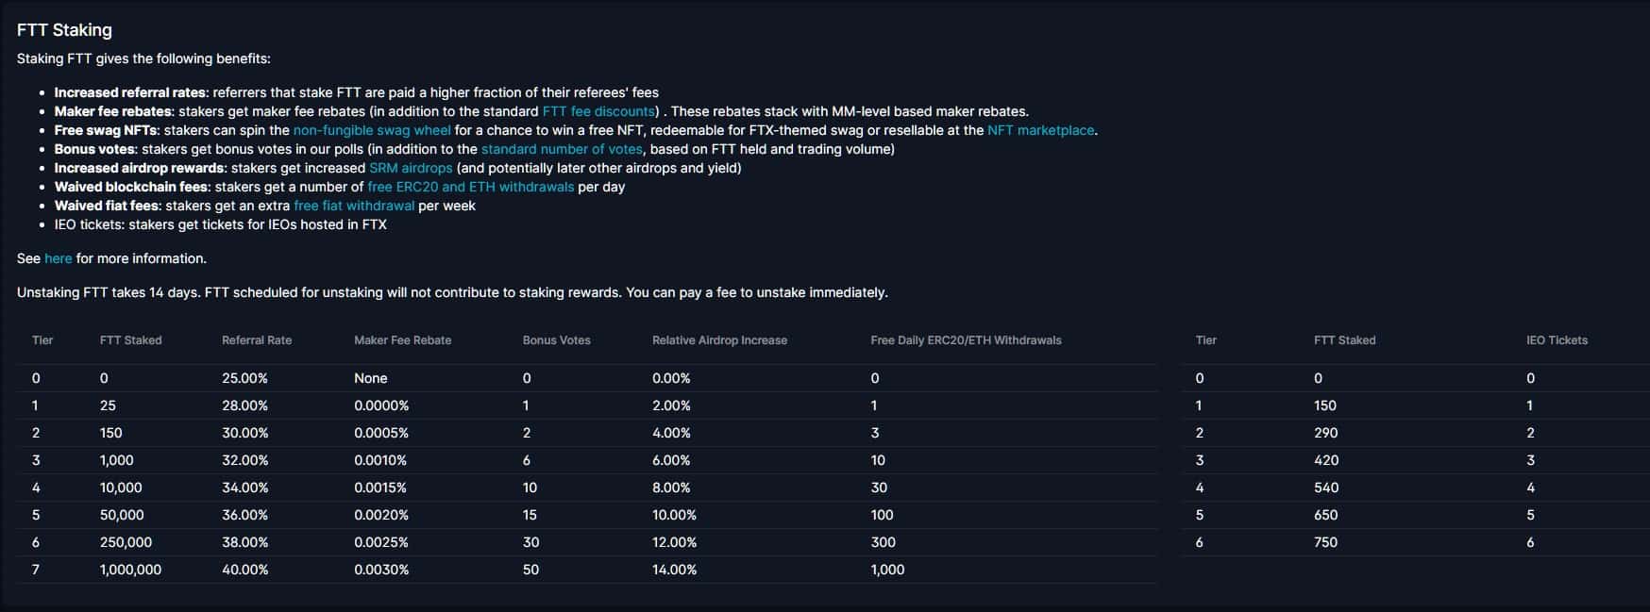Click the 'here' link for more information
Screen dimensions: 1650x612
[x=59, y=258]
